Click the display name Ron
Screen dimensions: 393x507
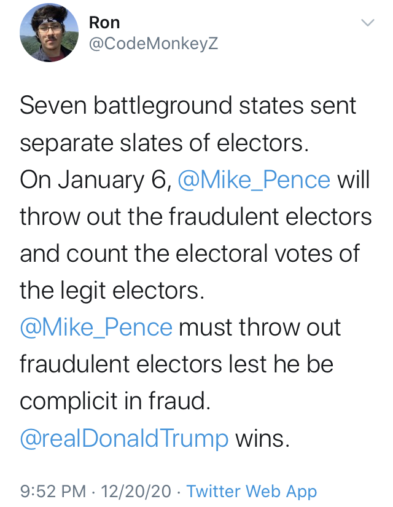(x=104, y=23)
